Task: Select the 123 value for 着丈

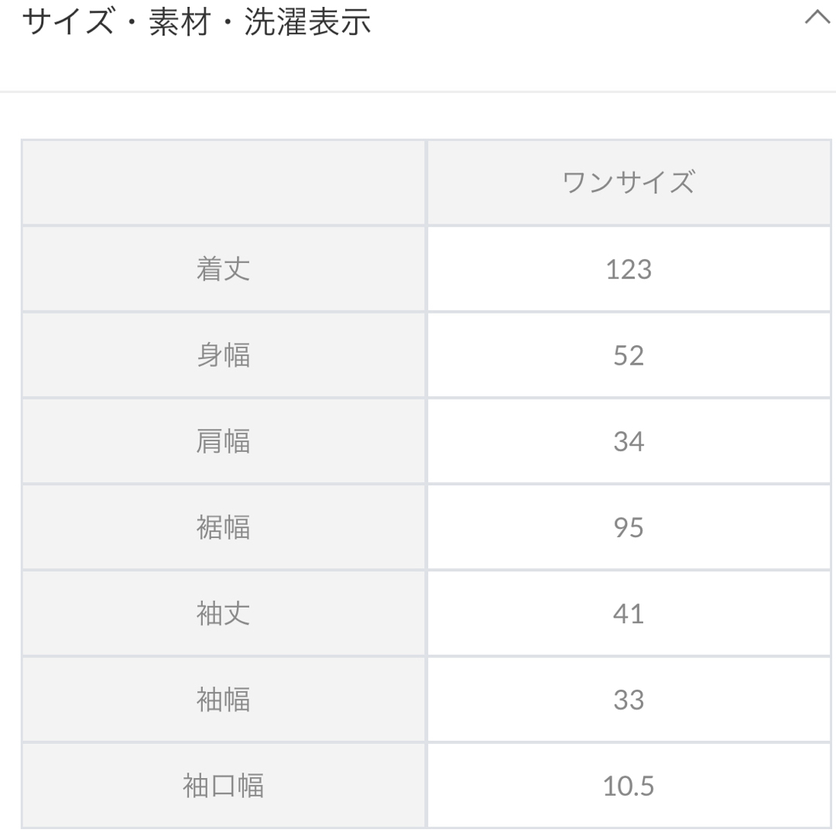Action: [x=629, y=269]
